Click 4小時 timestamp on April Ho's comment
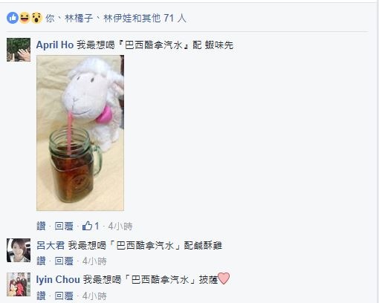379x303 pixels. 120,226
